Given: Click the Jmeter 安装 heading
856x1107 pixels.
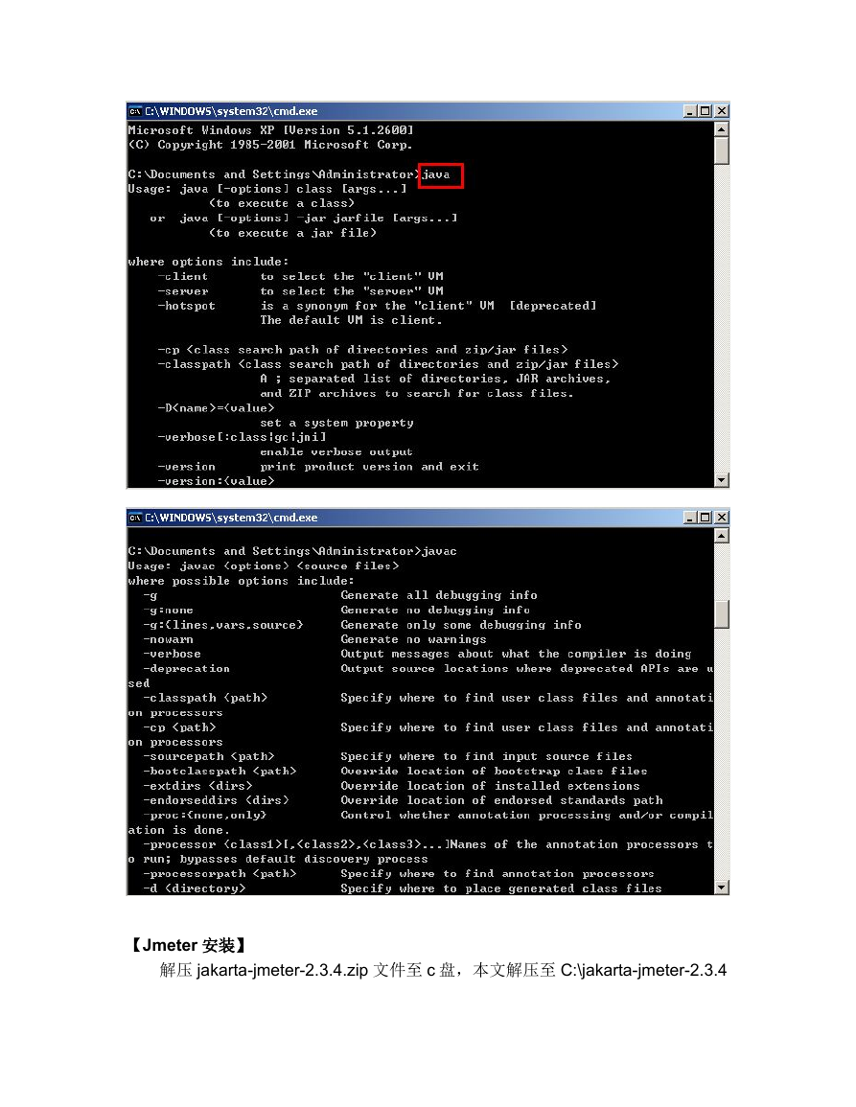Looking at the screenshot, I should [x=189, y=945].
